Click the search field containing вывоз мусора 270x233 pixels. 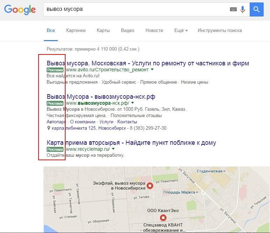pos(137,9)
